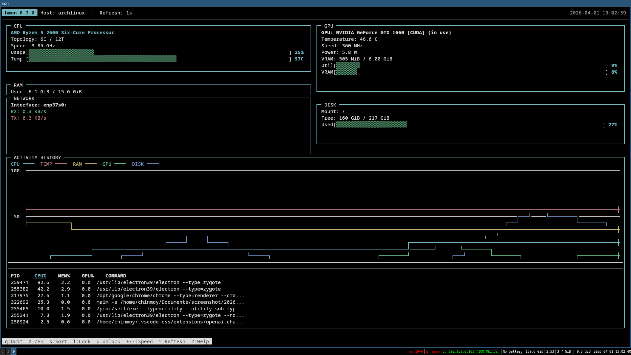Viewport: 631px width, 355px height.
Task: Click the No battery status indicator
Action: pyautogui.click(x=512, y=351)
